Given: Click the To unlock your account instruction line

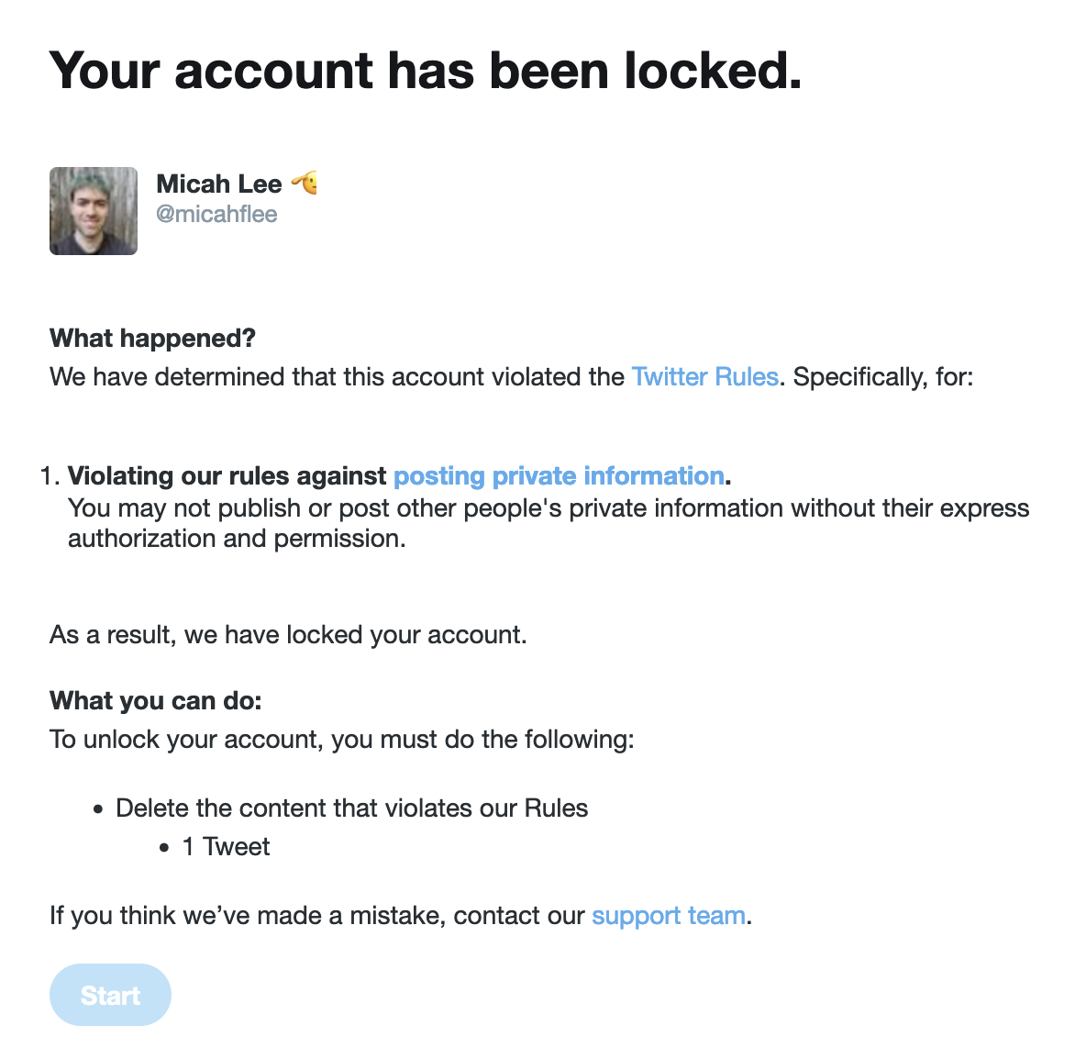Looking at the screenshot, I should [x=341, y=740].
